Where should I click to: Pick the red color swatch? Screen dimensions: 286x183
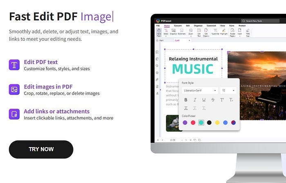click(193, 123)
